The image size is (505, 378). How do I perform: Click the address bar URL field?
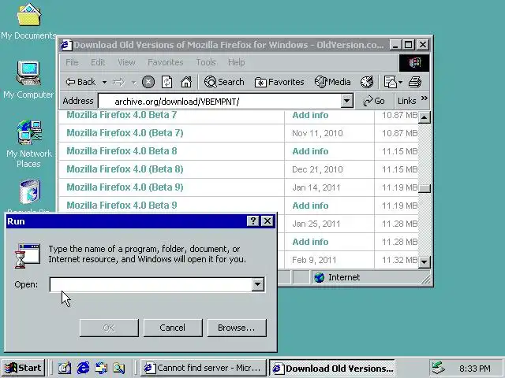pyautogui.click(x=219, y=102)
